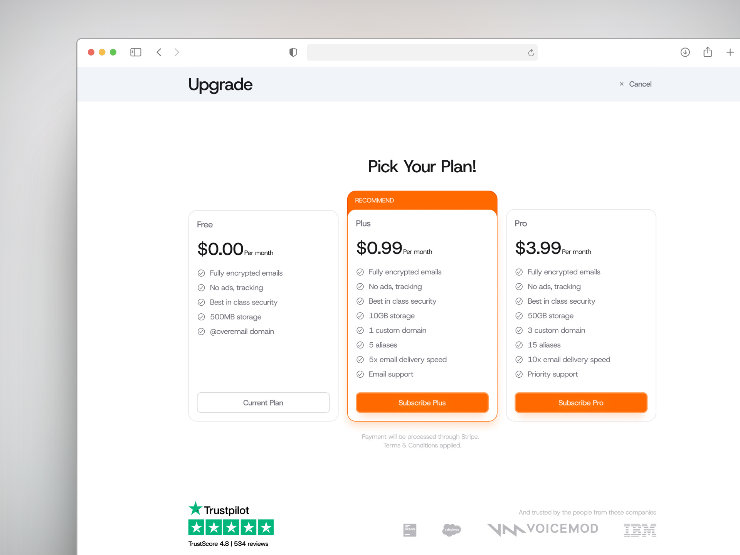
Task: Open a new tab with plus icon
Action: pyautogui.click(x=730, y=52)
